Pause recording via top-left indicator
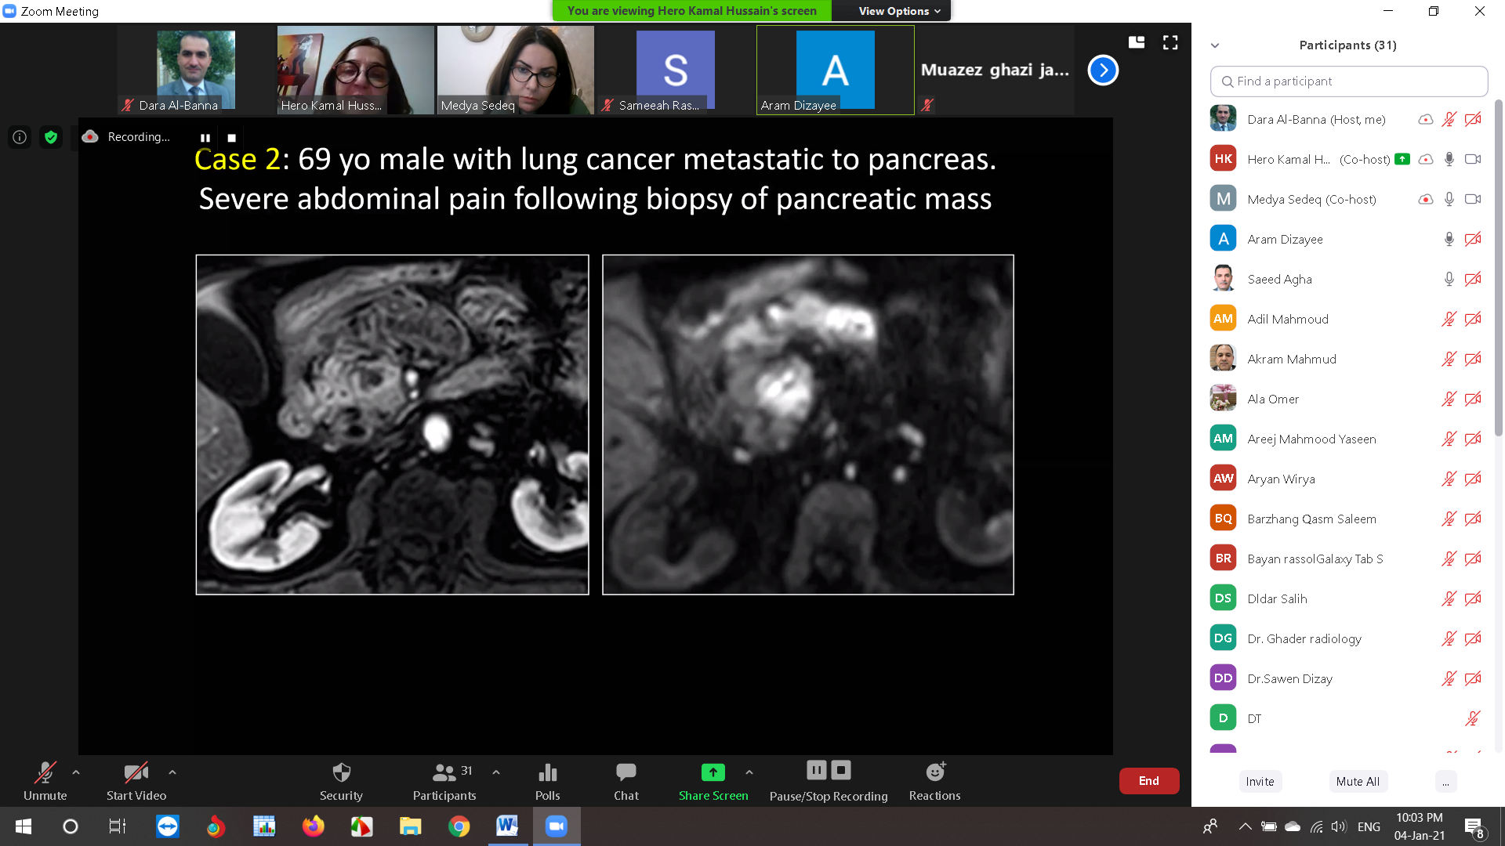 pyautogui.click(x=205, y=137)
